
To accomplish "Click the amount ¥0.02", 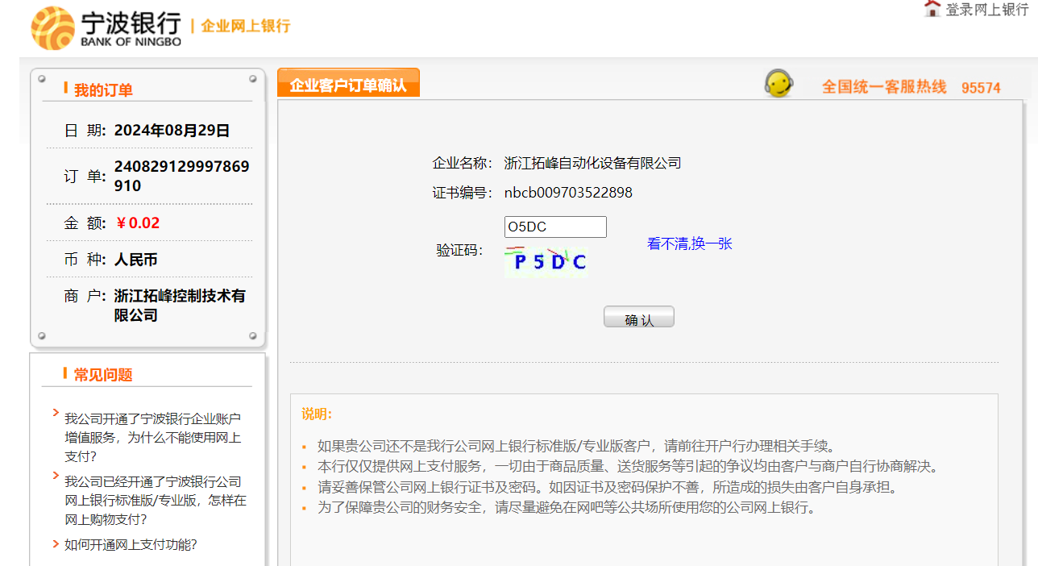I will (138, 223).
